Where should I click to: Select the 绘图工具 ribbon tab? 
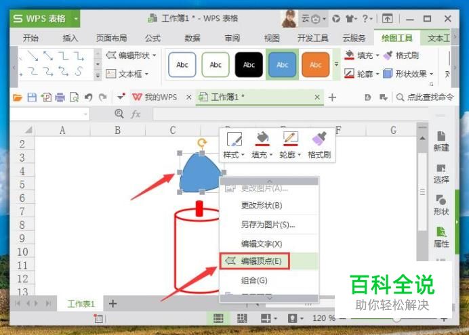396,38
